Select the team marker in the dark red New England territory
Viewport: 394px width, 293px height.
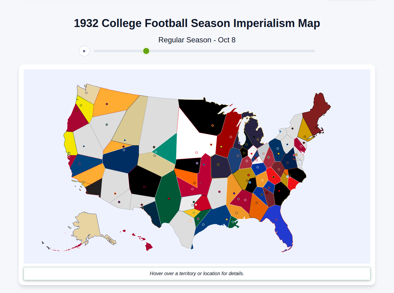tap(316, 127)
